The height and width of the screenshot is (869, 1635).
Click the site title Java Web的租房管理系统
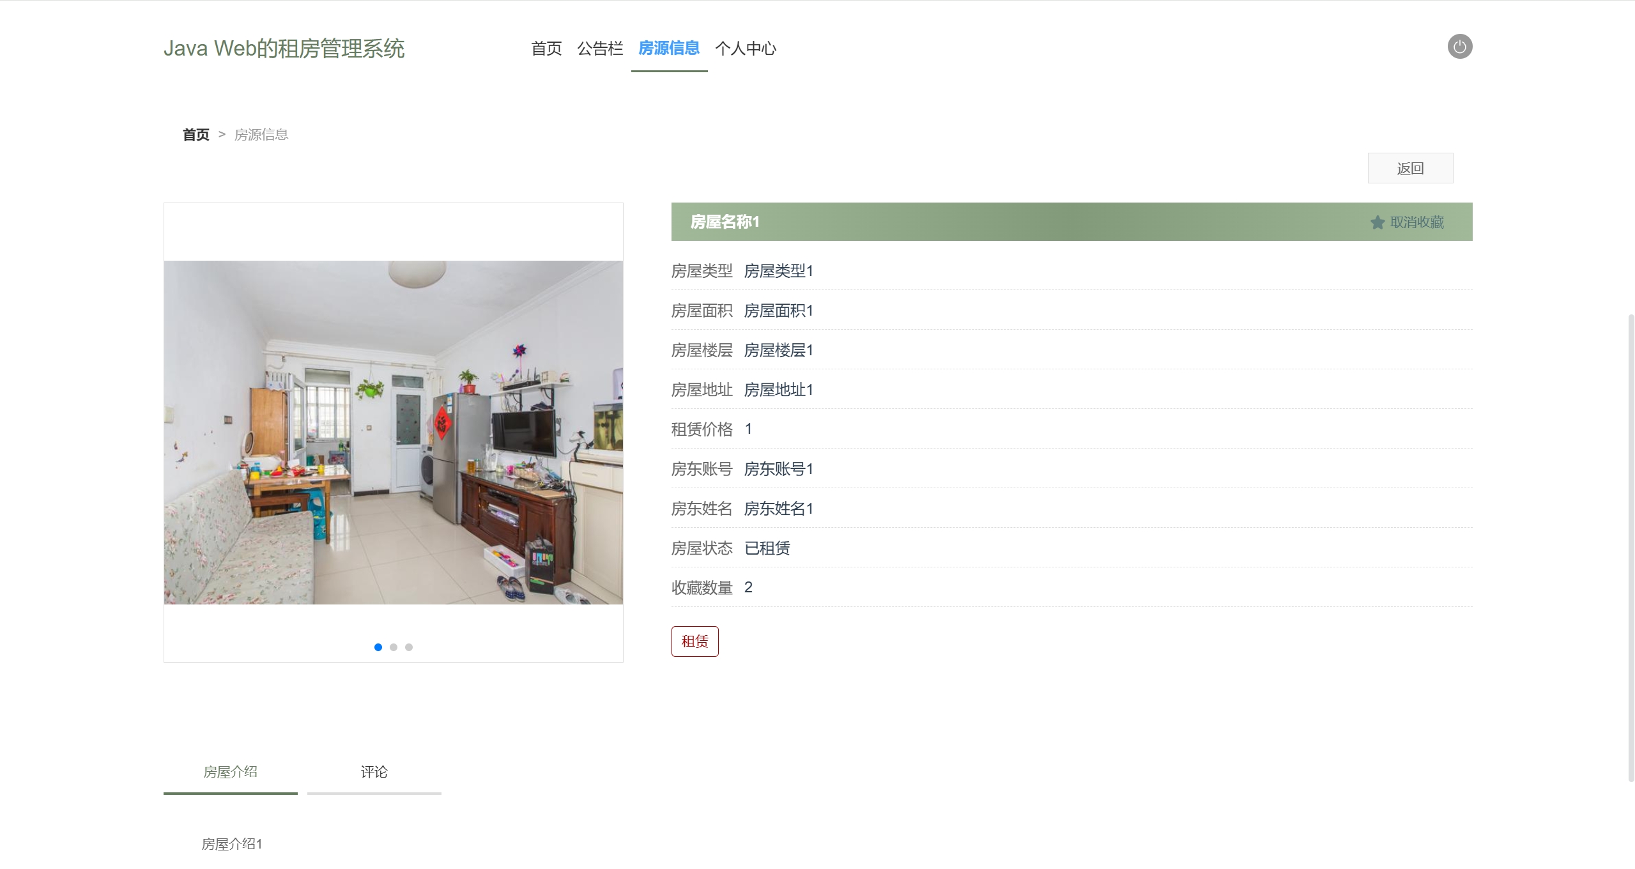pos(284,49)
